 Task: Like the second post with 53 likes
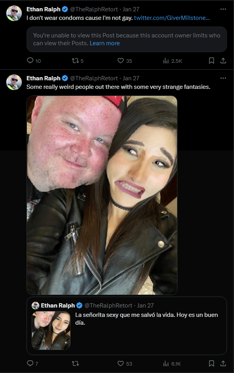pos(124,364)
